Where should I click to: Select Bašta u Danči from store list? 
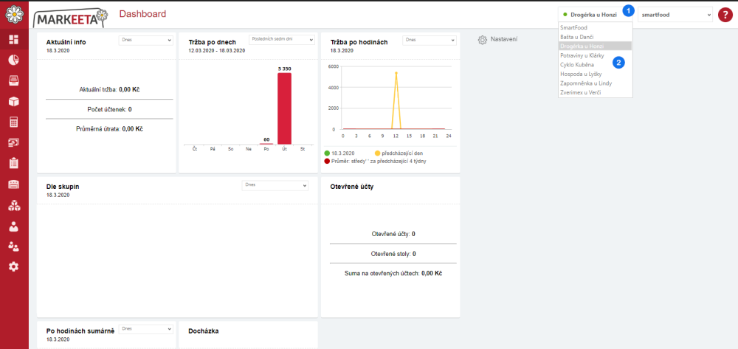tap(595, 37)
